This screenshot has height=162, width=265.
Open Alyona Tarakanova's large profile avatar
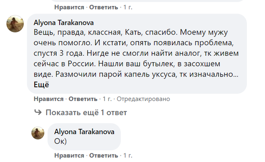point(15,24)
